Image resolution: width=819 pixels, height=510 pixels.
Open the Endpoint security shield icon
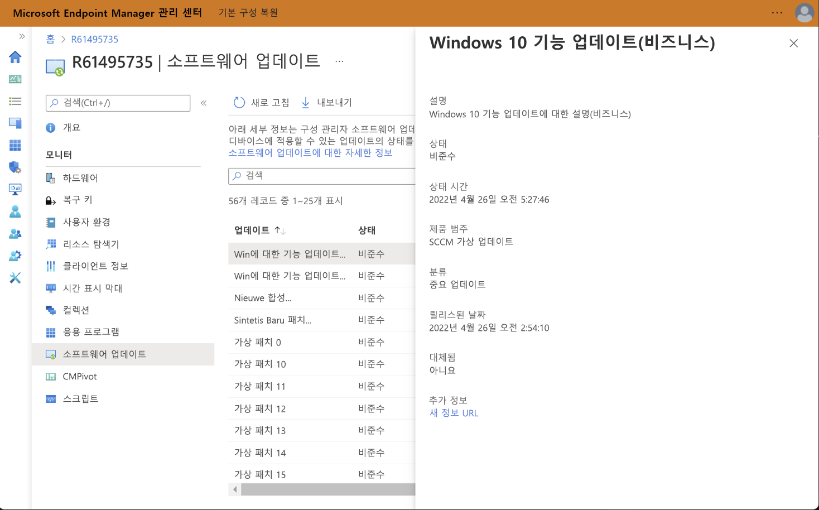click(15, 167)
